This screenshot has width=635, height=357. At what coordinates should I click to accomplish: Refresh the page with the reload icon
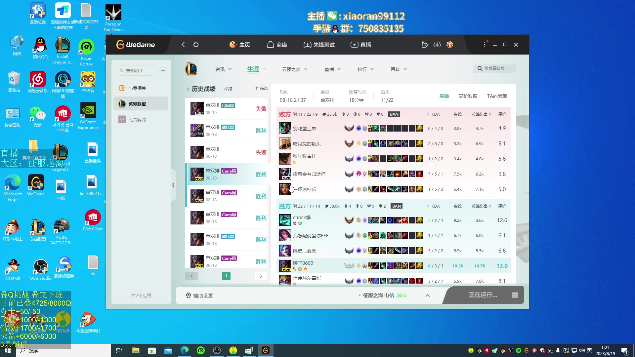click(196, 45)
